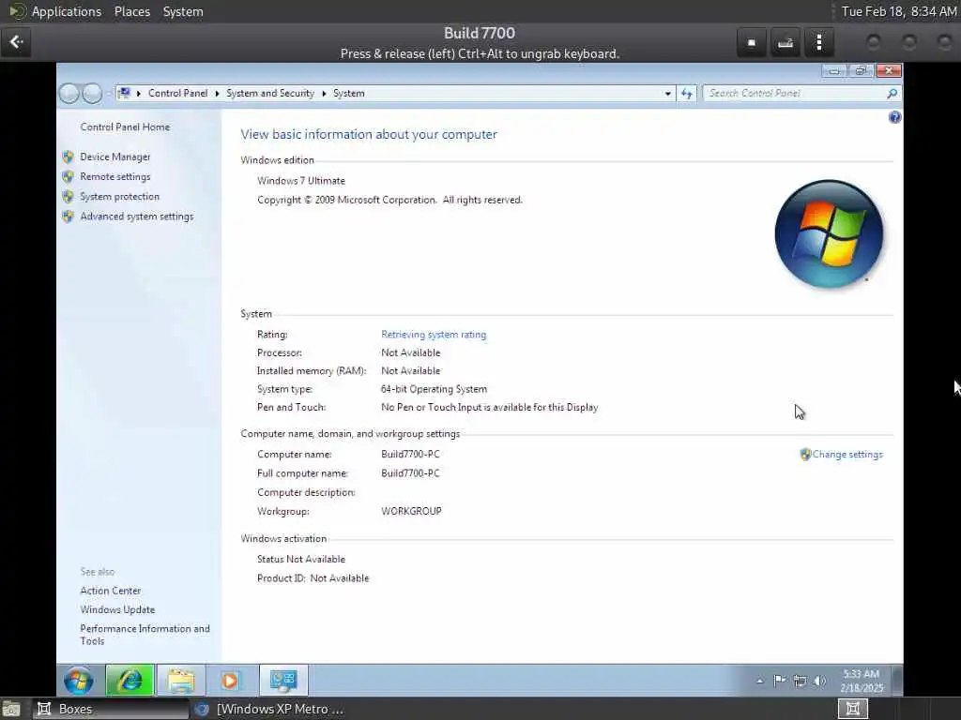961x720 pixels.
Task: Click the back navigation button
Action: (x=69, y=93)
